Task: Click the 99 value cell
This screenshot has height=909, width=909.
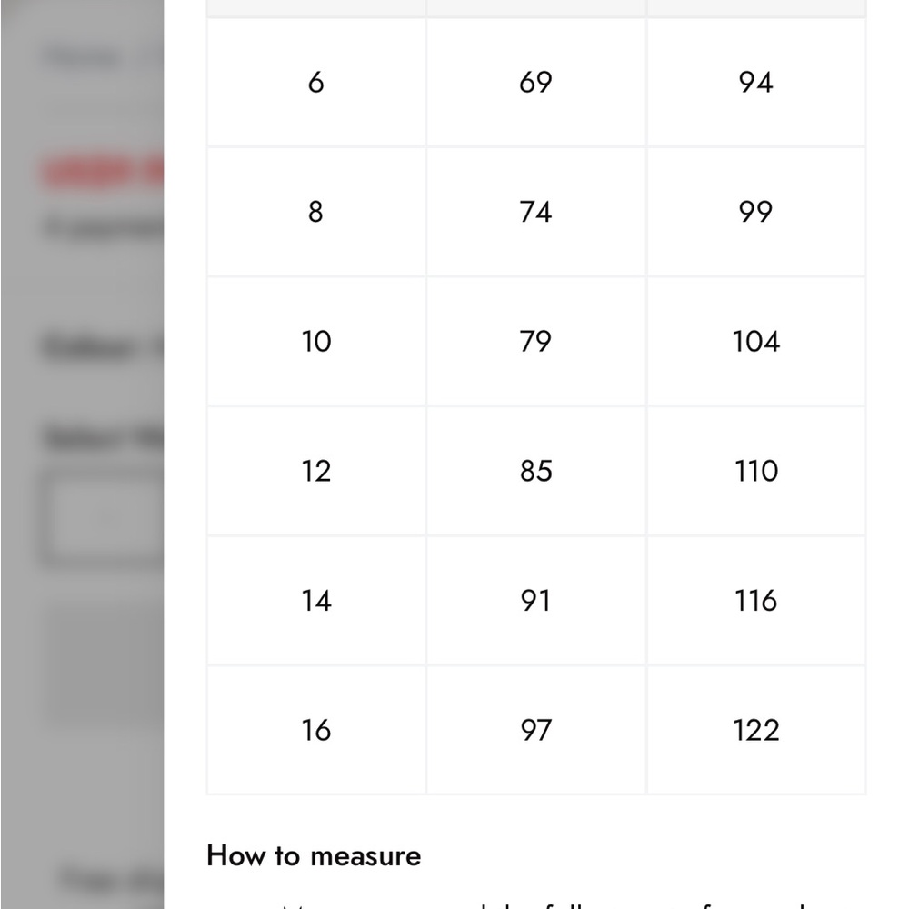Action: click(x=756, y=212)
